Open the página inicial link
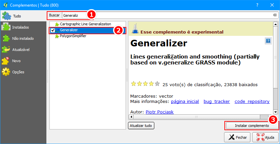The width and height of the screenshot is (280, 144). 185,102
